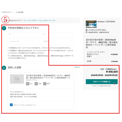Click the 清掃費 ¥20,000 line

pos(102,61)
